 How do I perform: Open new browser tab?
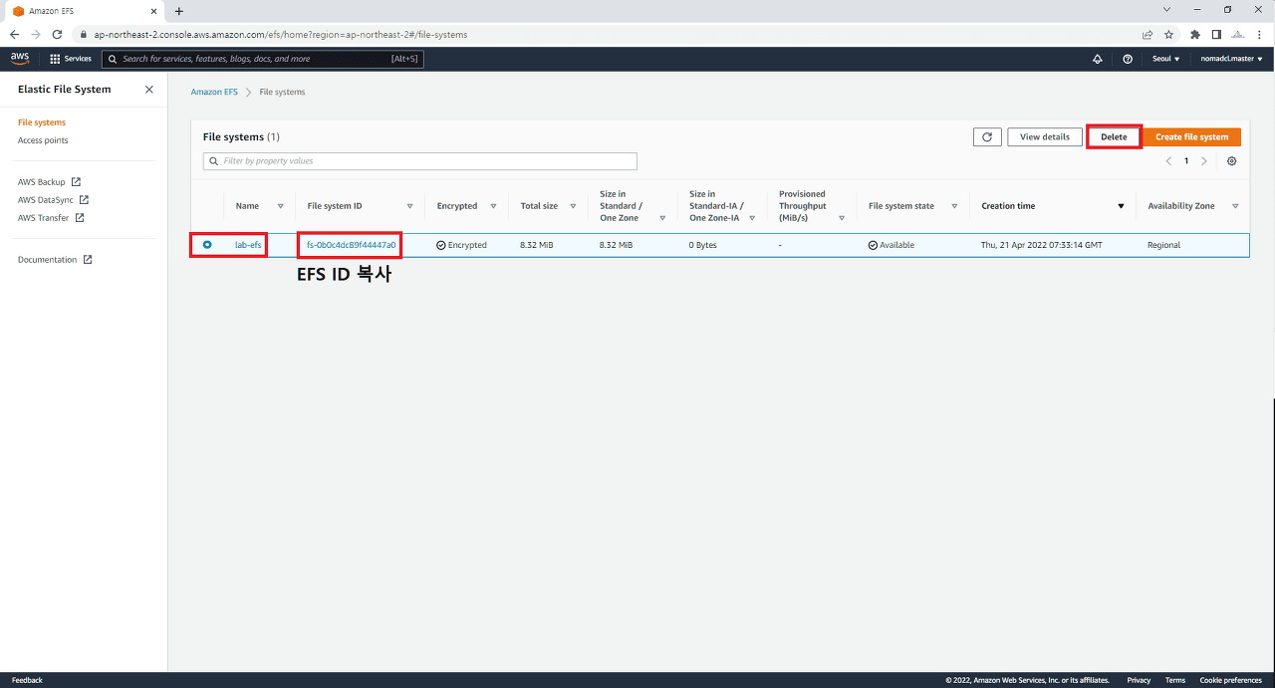(x=179, y=11)
